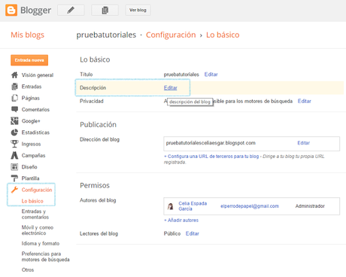Image resolution: width=346 pixels, height=277 pixels.
Task: Click the author email elperrodepapel@gmail.com
Action: (x=250, y=206)
